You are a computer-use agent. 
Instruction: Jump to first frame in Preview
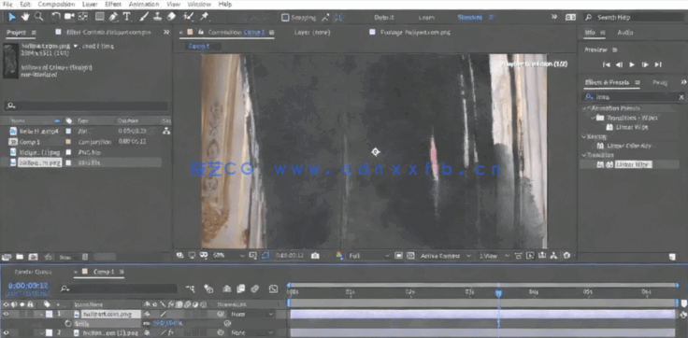coord(607,64)
